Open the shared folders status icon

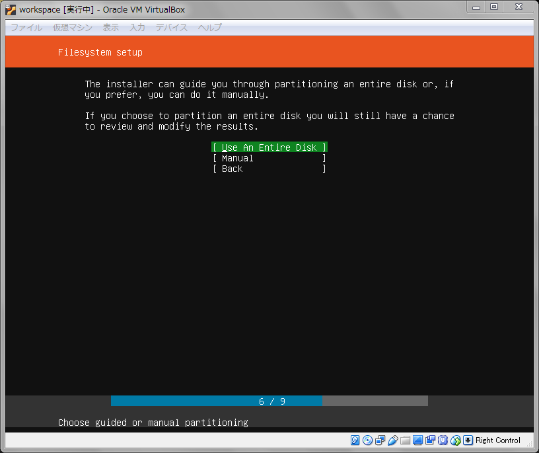[406, 440]
